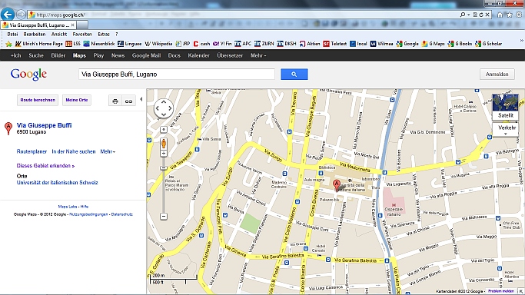Switch map to Satellit view thumbnail

pos(505,107)
